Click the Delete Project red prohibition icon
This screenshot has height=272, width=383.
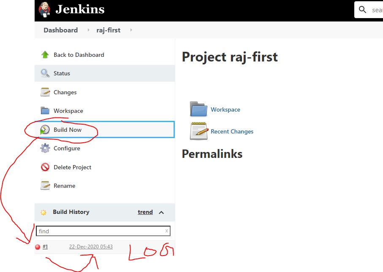click(x=45, y=167)
